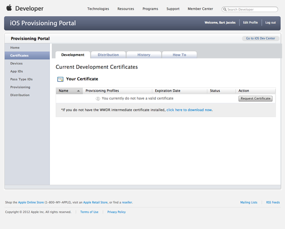Select Provisioning in the sidebar
Image resolution: width=285 pixels, height=229 pixels.
click(x=27, y=87)
